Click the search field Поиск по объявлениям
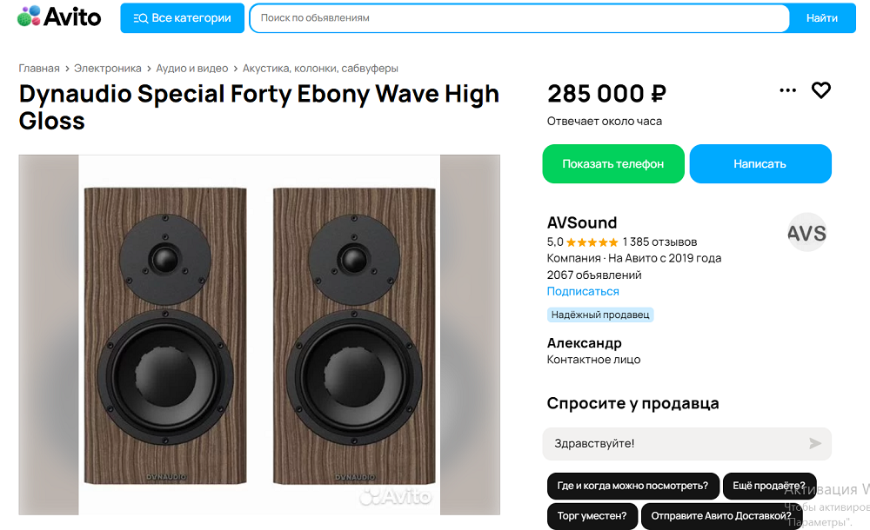The width and height of the screenshot is (870, 530). 519,18
